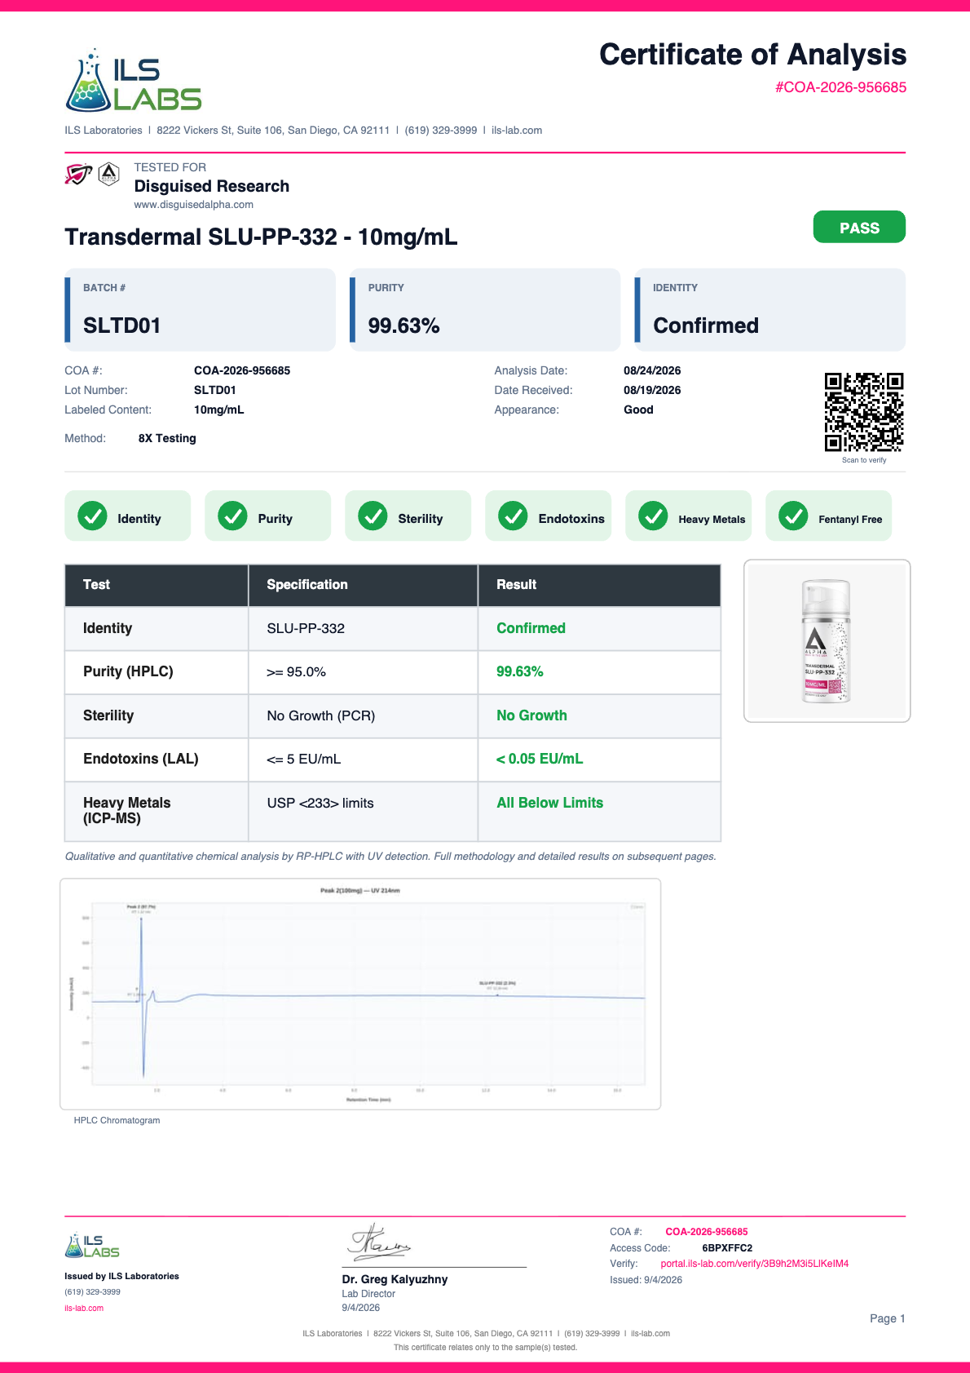Click the small ILS Labs footer logo
The image size is (970, 1373).
(x=92, y=1245)
